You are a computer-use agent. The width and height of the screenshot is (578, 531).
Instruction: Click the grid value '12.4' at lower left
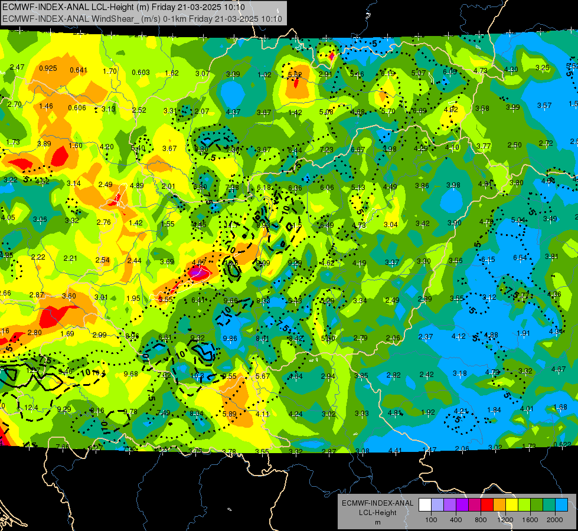31,408
